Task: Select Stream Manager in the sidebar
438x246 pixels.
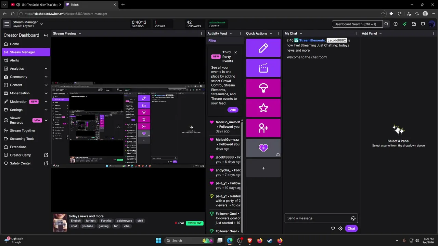Action: pyautogui.click(x=26, y=52)
